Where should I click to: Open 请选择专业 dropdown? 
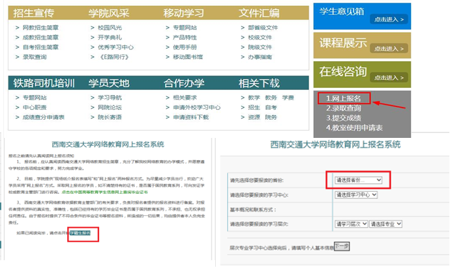point(385,224)
